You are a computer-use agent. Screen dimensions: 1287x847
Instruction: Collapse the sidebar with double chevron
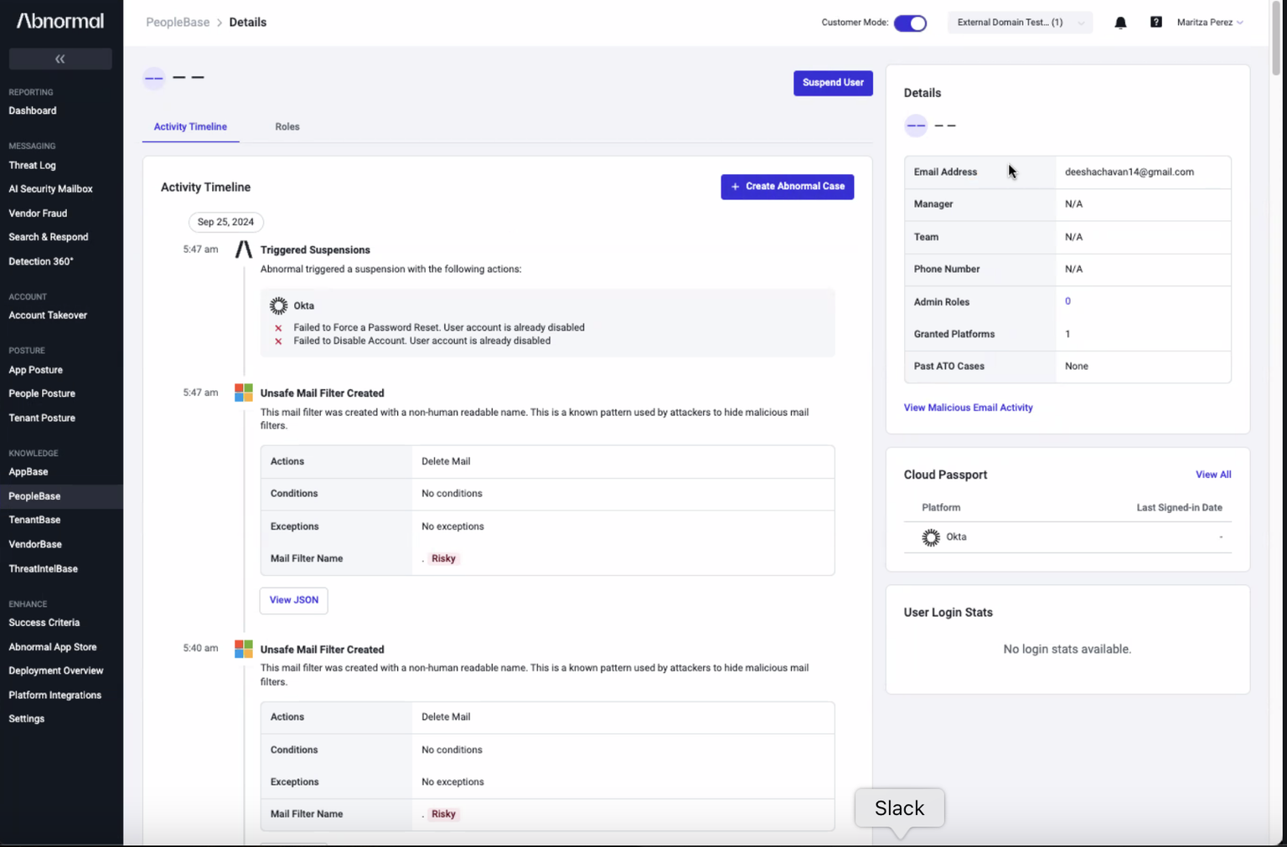60,59
